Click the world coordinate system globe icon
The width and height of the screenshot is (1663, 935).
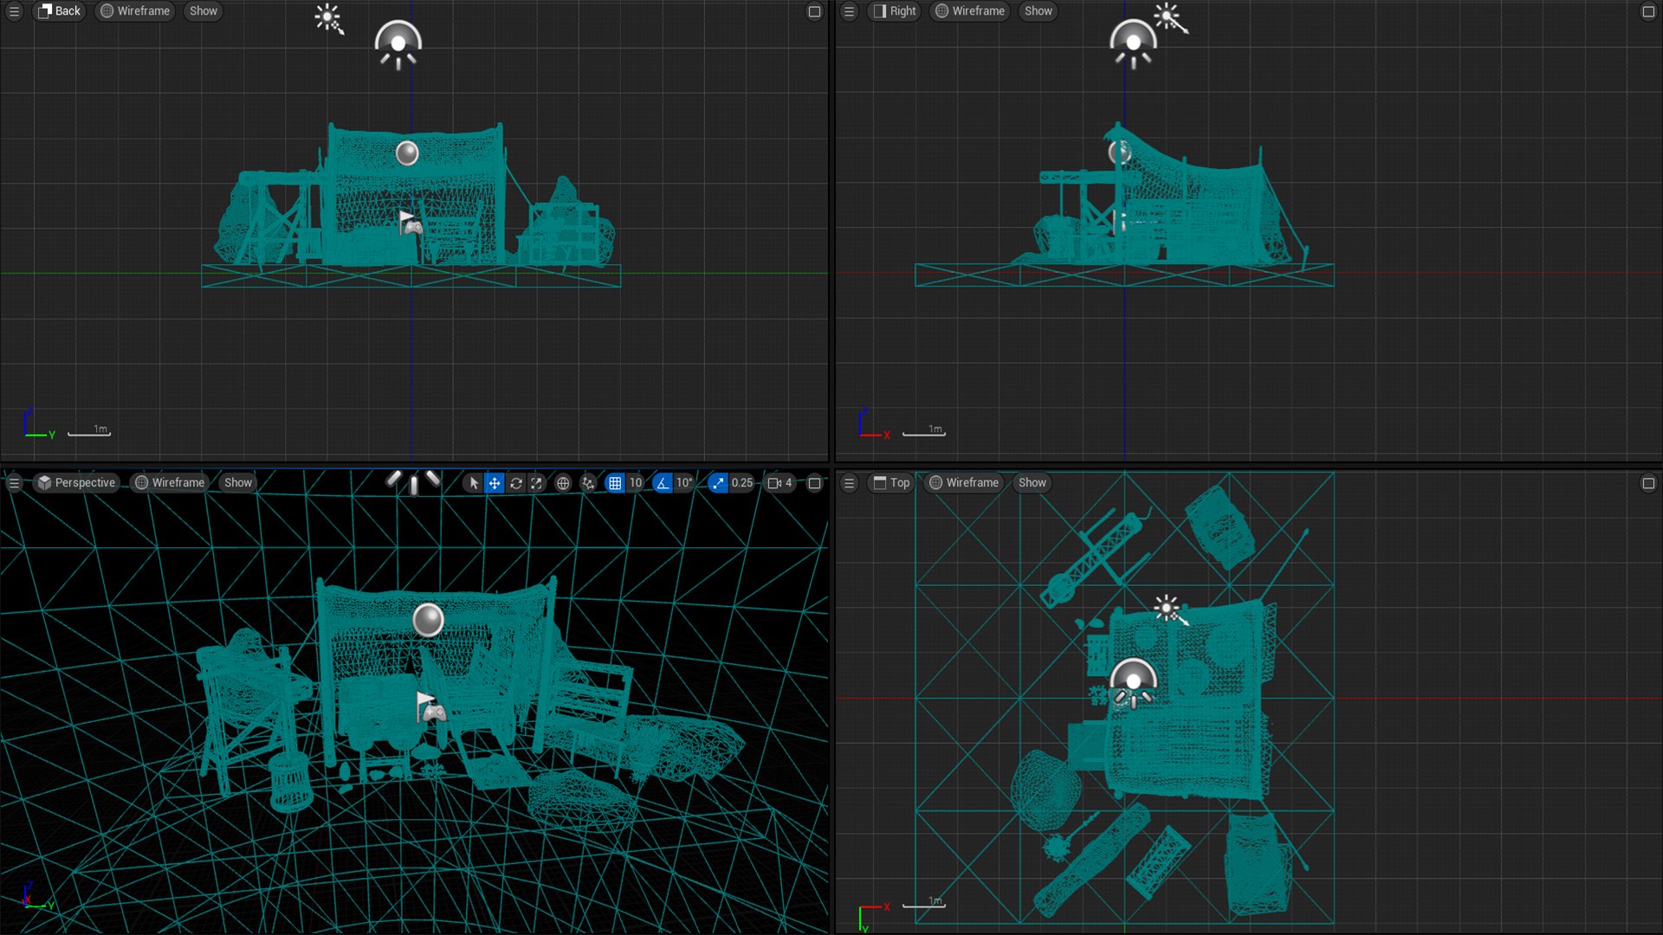point(563,483)
